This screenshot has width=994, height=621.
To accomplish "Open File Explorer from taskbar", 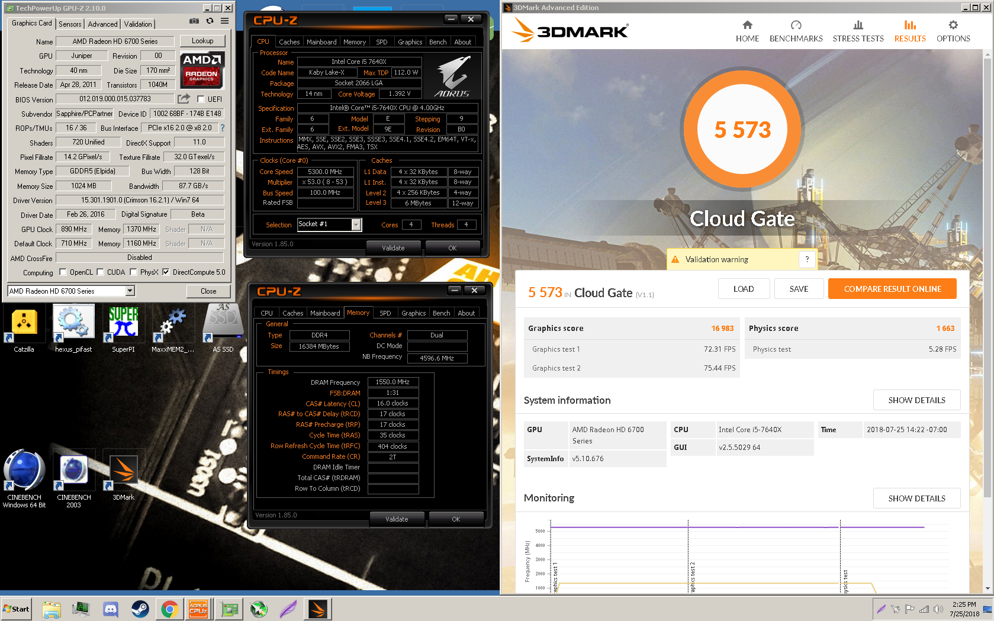I will pyautogui.click(x=52, y=609).
